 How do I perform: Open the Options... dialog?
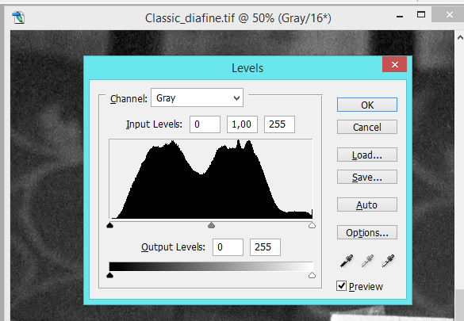click(x=367, y=232)
